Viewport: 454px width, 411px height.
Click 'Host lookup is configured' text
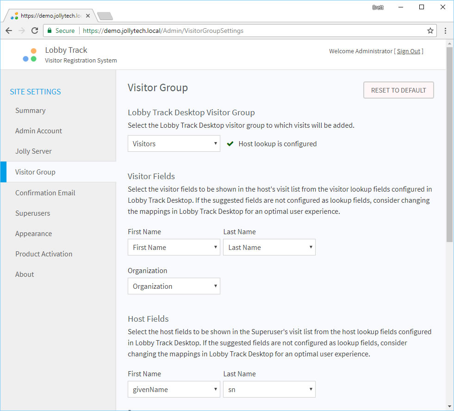[x=277, y=144]
